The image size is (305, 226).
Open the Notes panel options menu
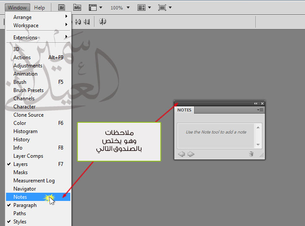tap(260, 110)
